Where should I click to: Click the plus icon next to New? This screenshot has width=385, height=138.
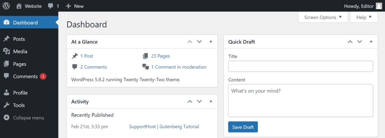(x=68, y=6)
